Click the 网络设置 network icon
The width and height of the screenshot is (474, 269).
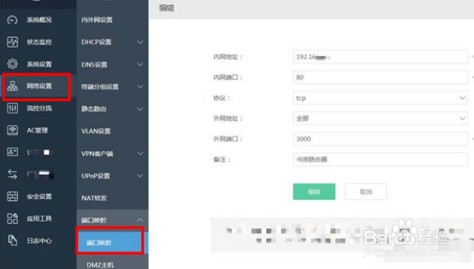(12, 86)
